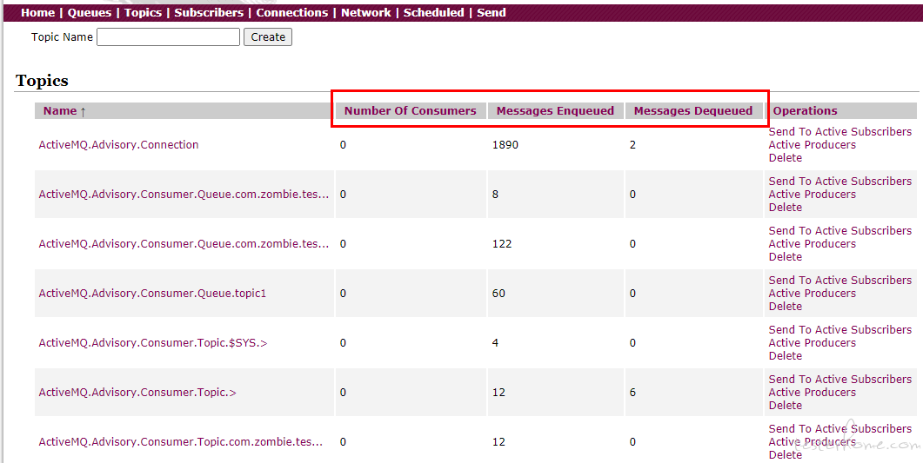Delete the Consumer.Queue.topic1 topic
The image size is (923, 463).
pyautogui.click(x=786, y=306)
